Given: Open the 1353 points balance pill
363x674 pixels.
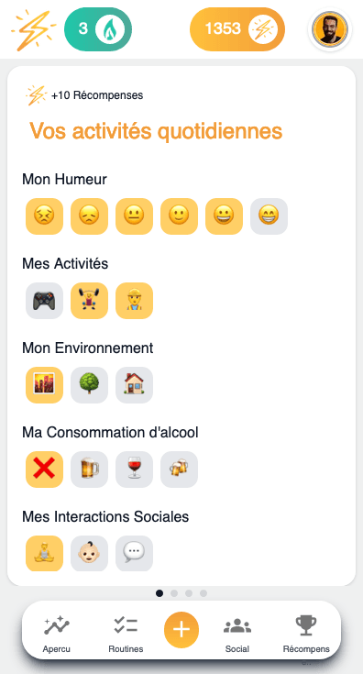Looking at the screenshot, I should [x=237, y=29].
